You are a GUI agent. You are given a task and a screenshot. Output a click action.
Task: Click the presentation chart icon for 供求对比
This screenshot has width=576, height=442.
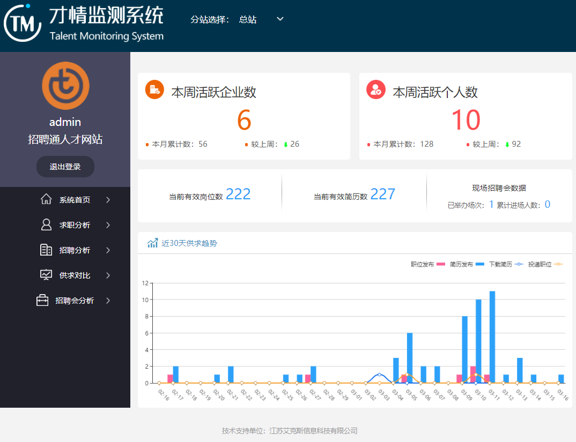[x=46, y=275]
